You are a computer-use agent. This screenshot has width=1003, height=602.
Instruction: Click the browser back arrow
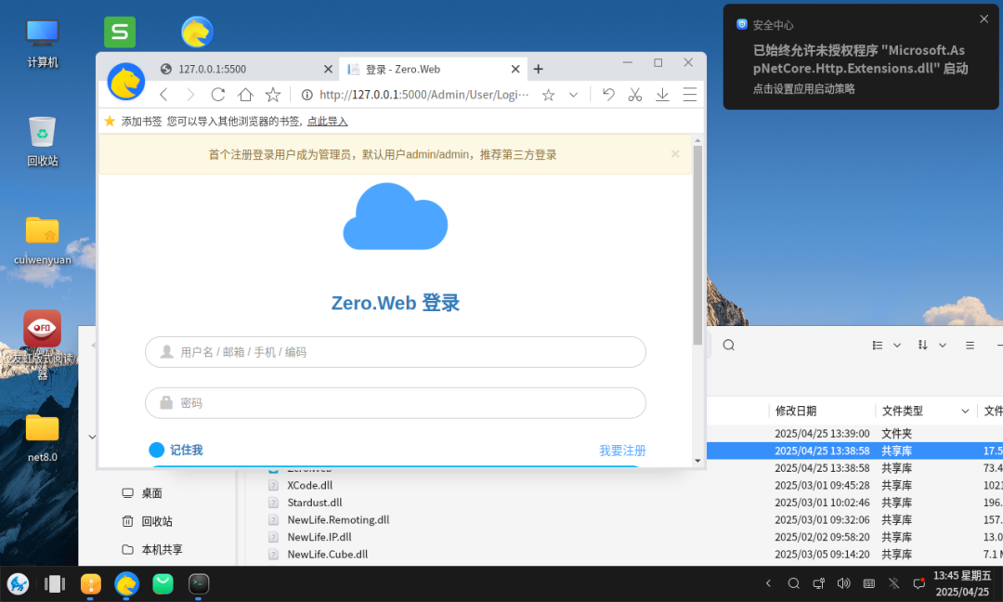(163, 95)
